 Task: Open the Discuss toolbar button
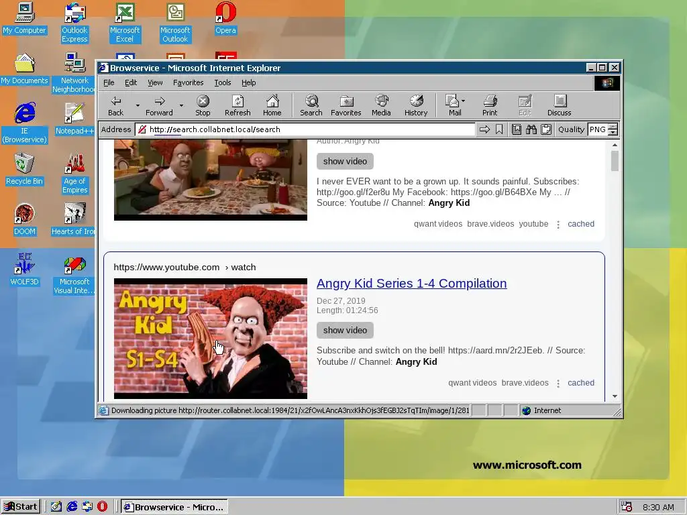point(559,106)
